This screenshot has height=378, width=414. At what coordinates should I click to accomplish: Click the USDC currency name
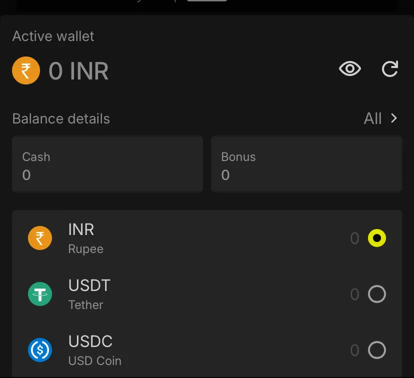(x=90, y=341)
